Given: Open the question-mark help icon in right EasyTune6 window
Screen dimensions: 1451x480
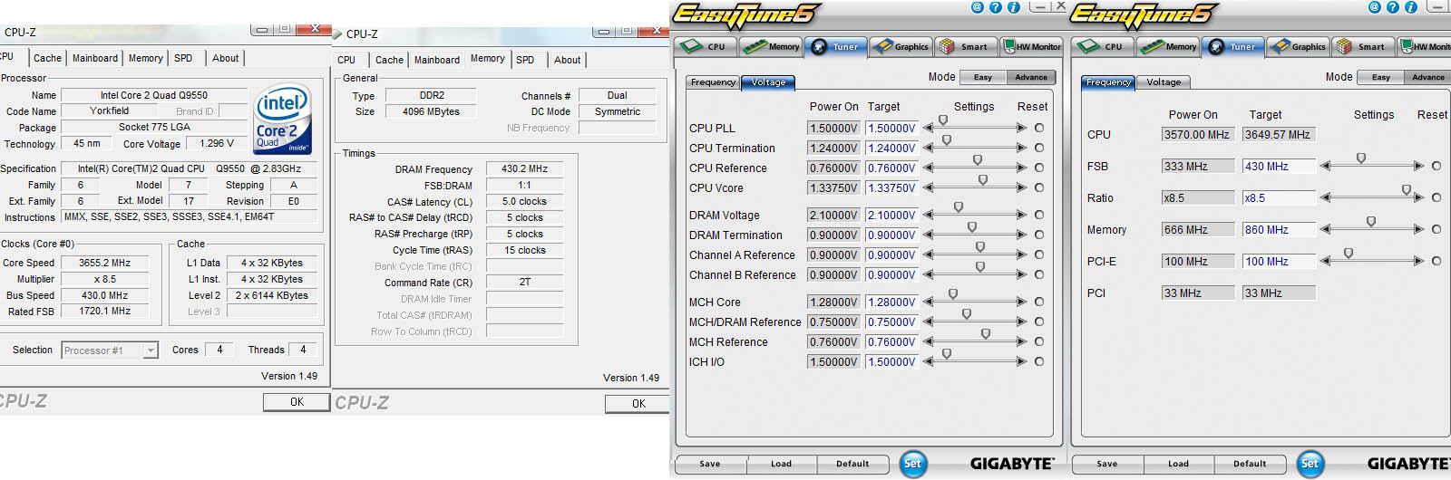Looking at the screenshot, I should point(1392,7).
